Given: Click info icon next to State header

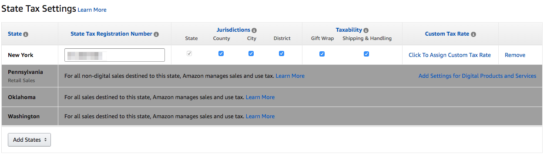Looking at the screenshot, I should (x=26, y=34).
